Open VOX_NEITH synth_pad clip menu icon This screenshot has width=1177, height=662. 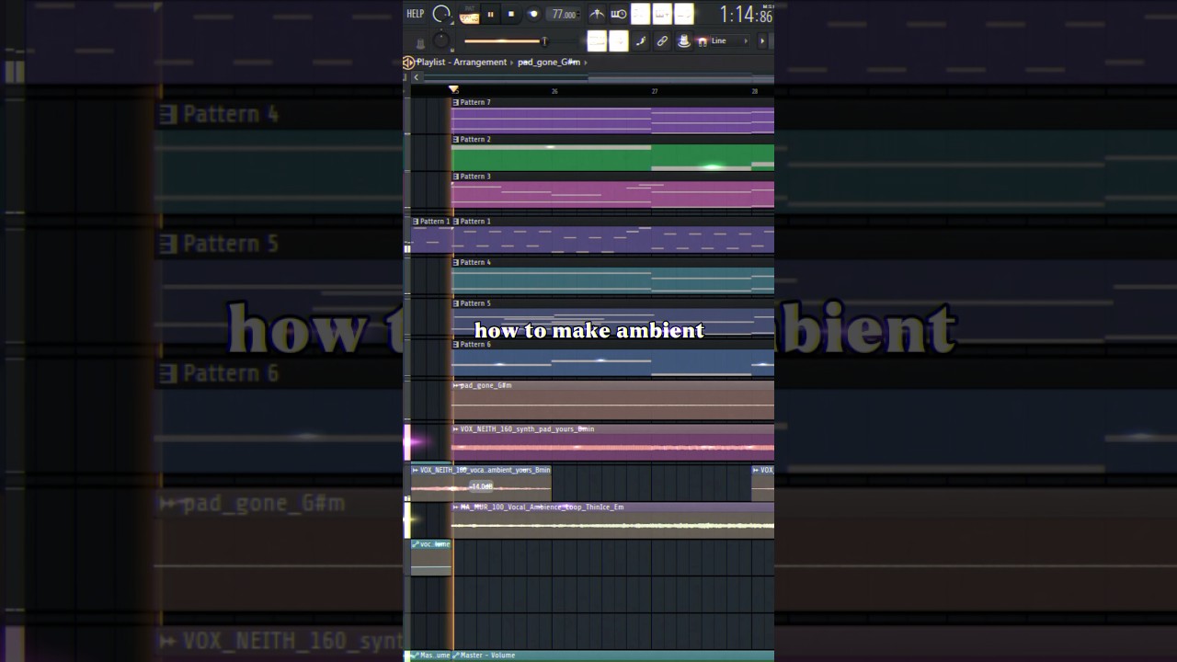(x=456, y=428)
